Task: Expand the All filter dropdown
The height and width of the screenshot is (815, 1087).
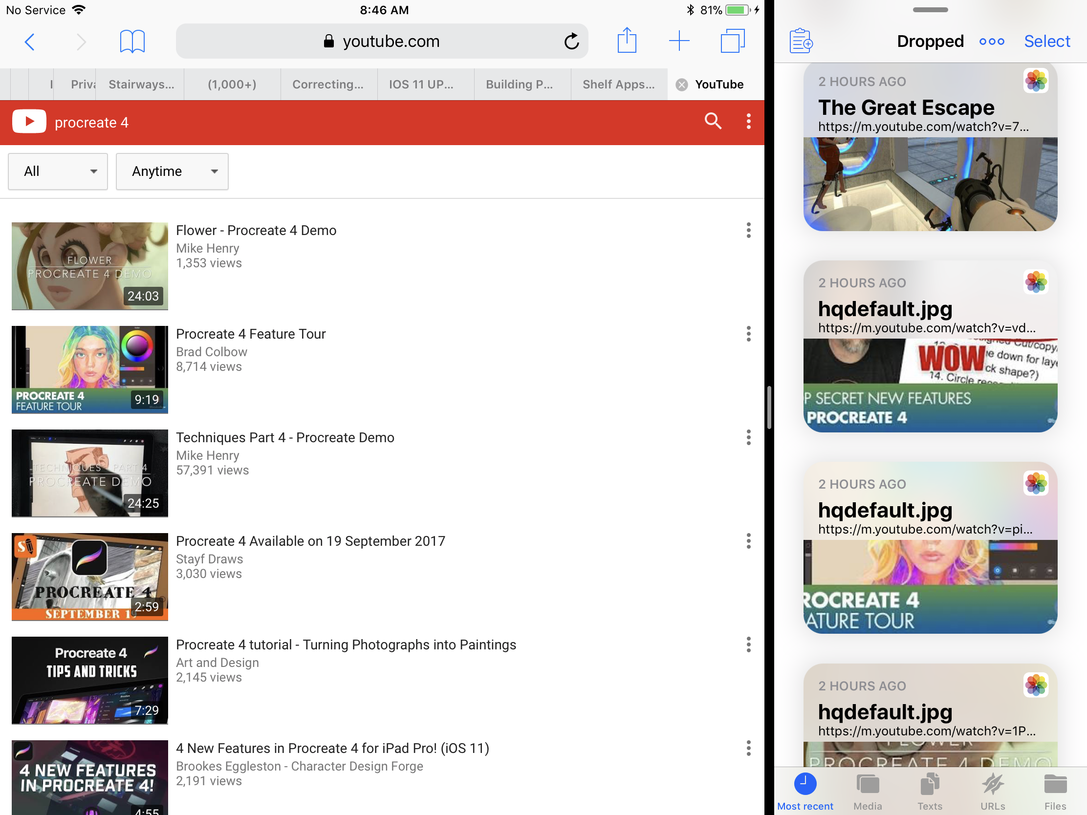Action: point(58,172)
